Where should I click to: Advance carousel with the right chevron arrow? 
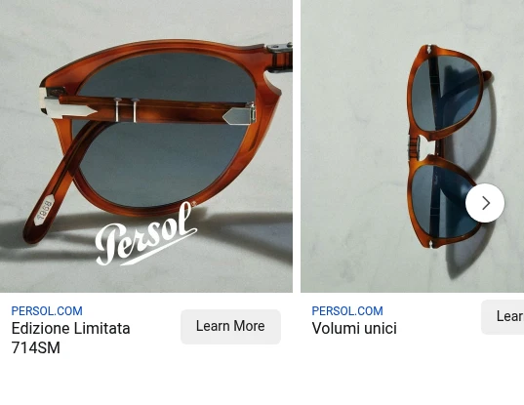pos(485,203)
